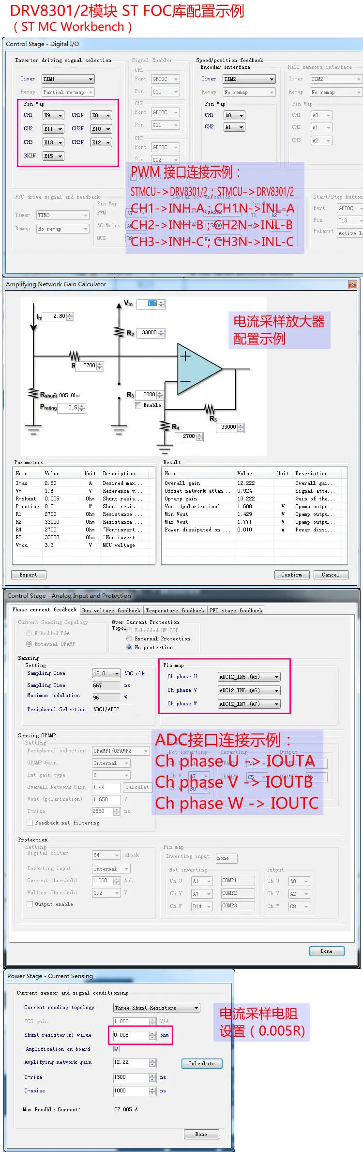
Task: Click the Amplifying network gain 12.22 spinner
Action: pos(152,1062)
